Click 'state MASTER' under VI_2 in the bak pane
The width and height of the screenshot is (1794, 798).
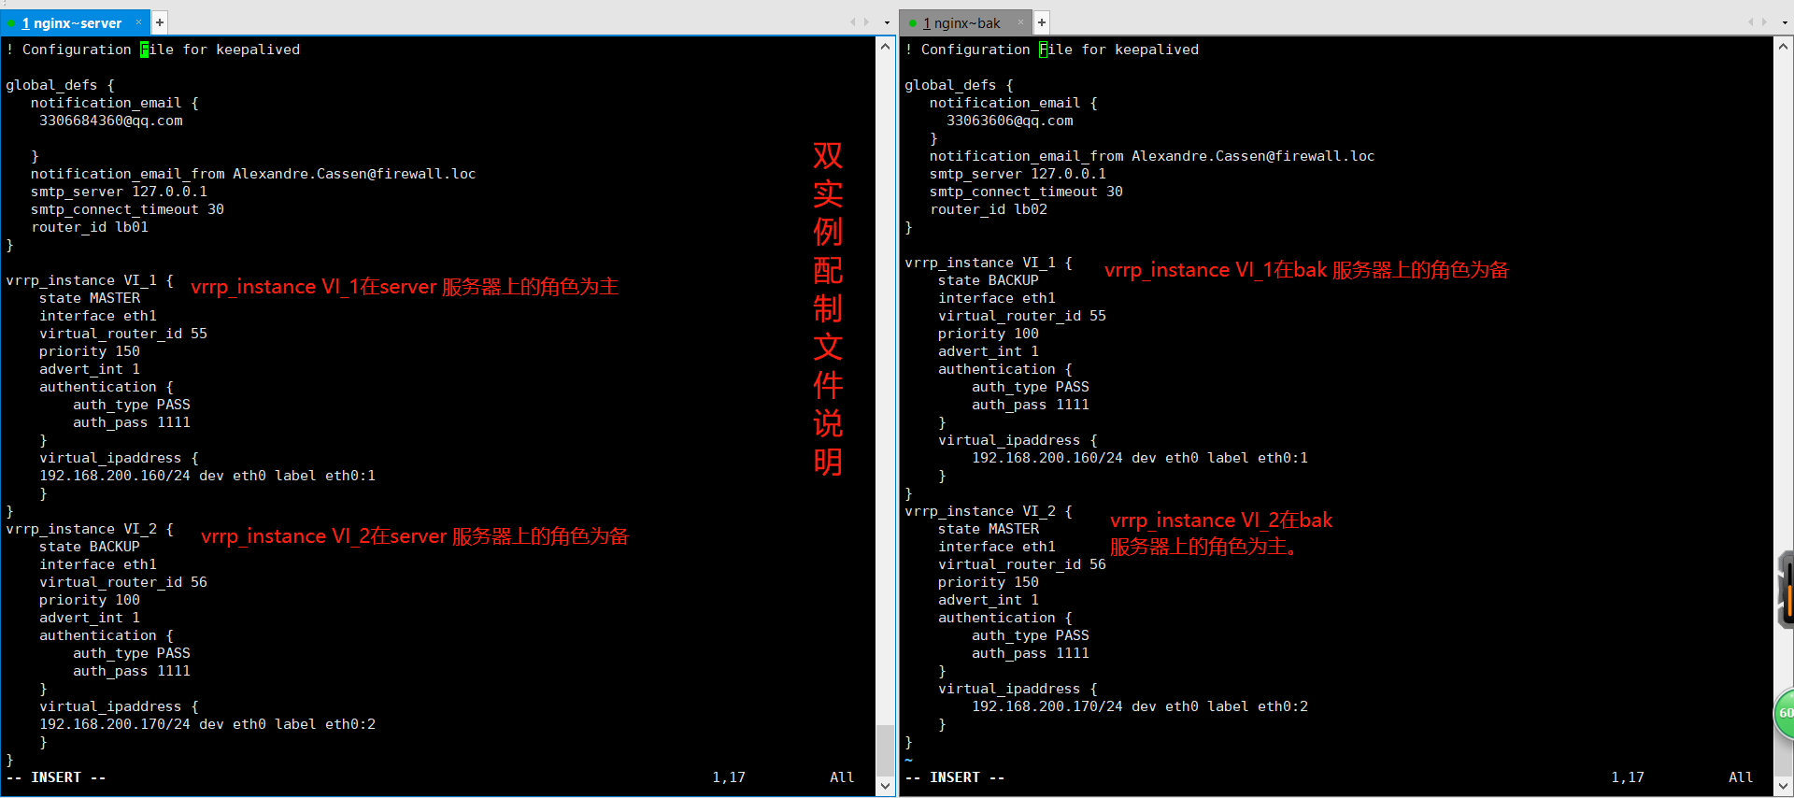point(989,529)
